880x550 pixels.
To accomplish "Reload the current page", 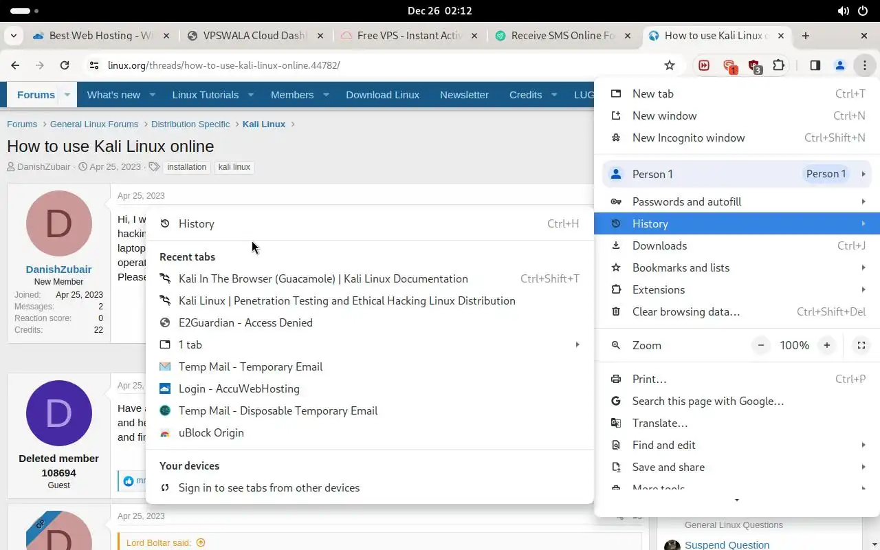I will click(65, 65).
